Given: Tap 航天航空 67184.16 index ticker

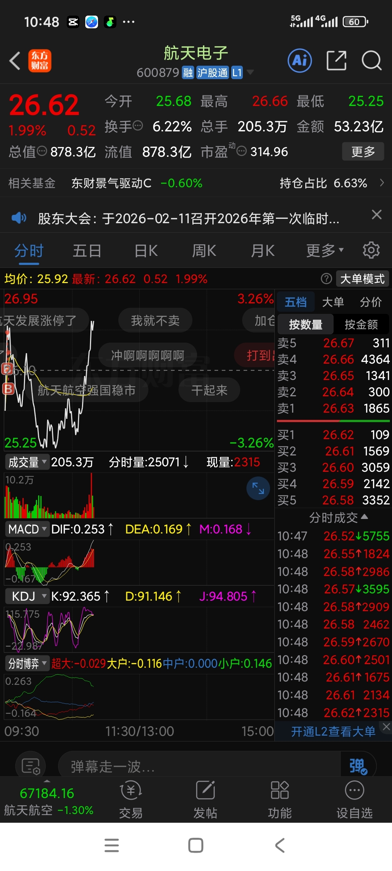Looking at the screenshot, I should click(x=48, y=801).
